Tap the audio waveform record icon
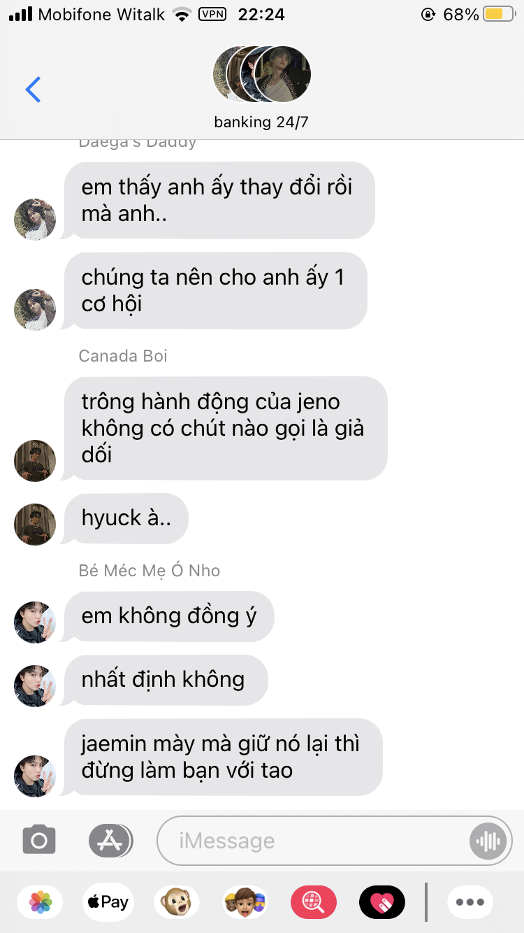524x933 pixels. click(x=488, y=841)
